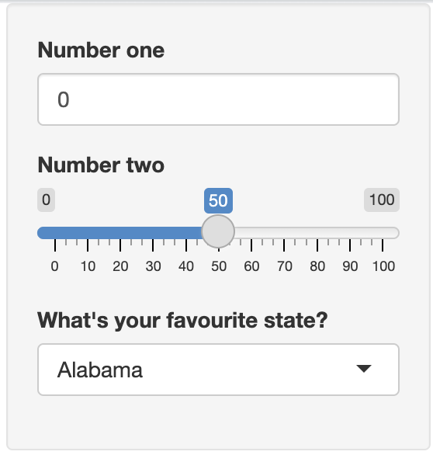Click the blue 50 value label
The width and height of the screenshot is (433, 455).
(218, 200)
